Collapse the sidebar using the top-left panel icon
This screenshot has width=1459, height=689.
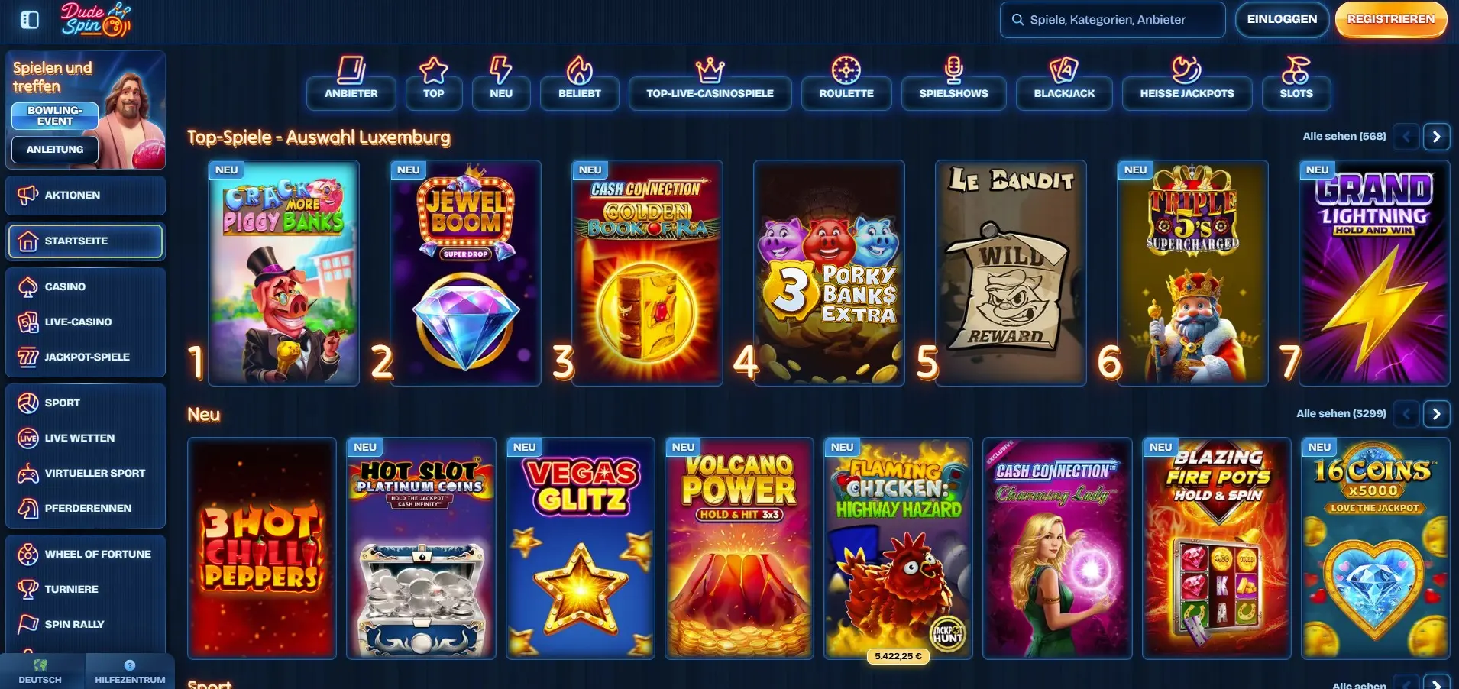[30, 20]
